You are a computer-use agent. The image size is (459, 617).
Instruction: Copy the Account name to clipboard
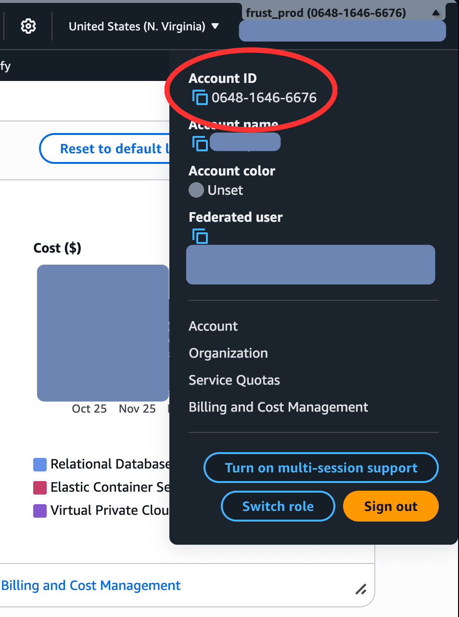tap(199, 142)
